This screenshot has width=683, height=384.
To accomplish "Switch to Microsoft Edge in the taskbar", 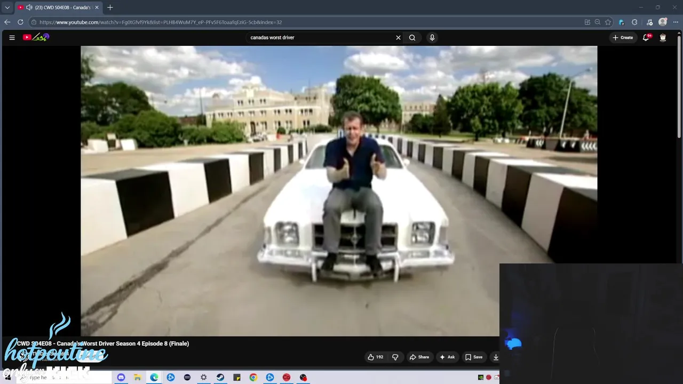I will tap(154, 377).
